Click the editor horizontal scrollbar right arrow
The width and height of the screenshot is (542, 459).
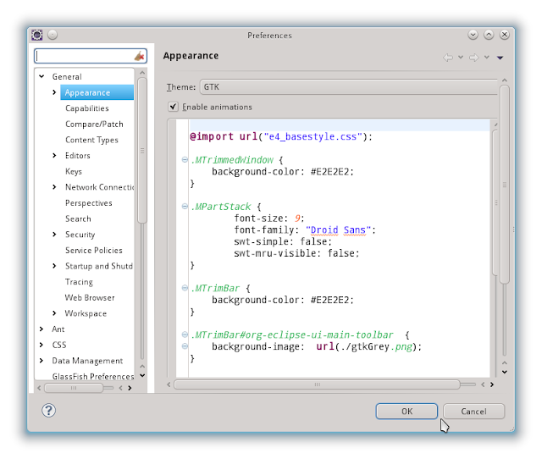491,384
